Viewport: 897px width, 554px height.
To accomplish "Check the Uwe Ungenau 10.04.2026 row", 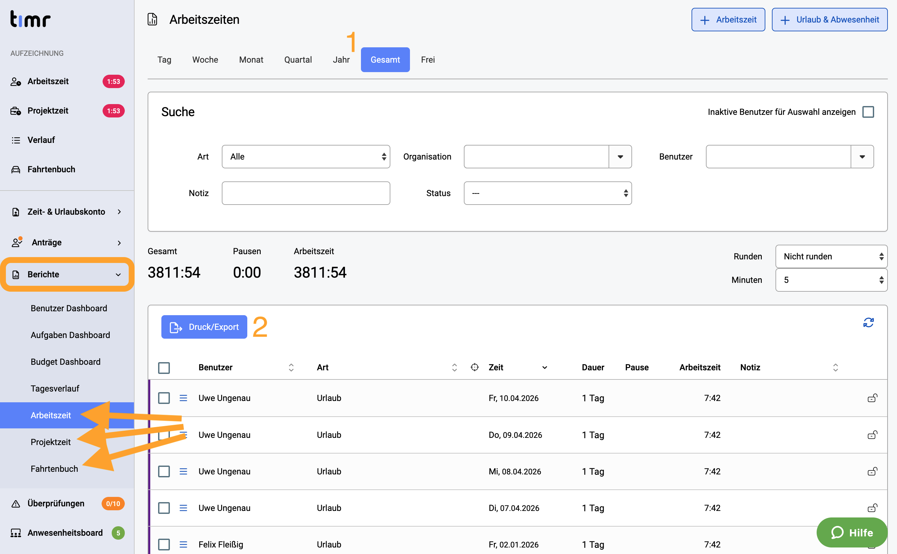I will (x=164, y=398).
